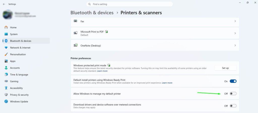This screenshot has height=113, width=258.
Task: Click the Accessibility figure icon
Action: coord(6,88)
